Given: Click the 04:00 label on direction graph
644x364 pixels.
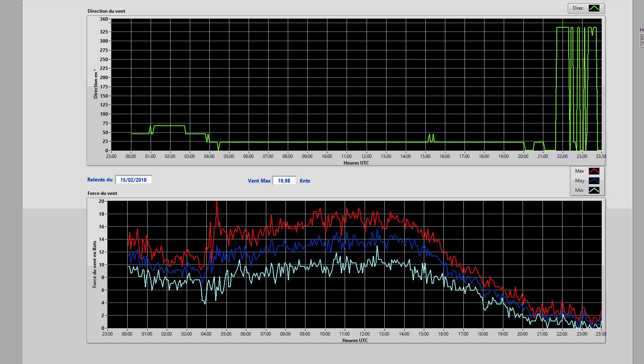Looking at the screenshot, I should pos(209,156).
